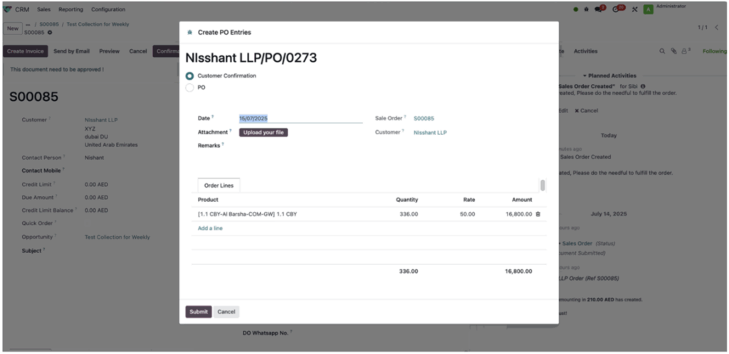Click the developer tools wrench icon
The height and width of the screenshot is (354, 729).
634,9
